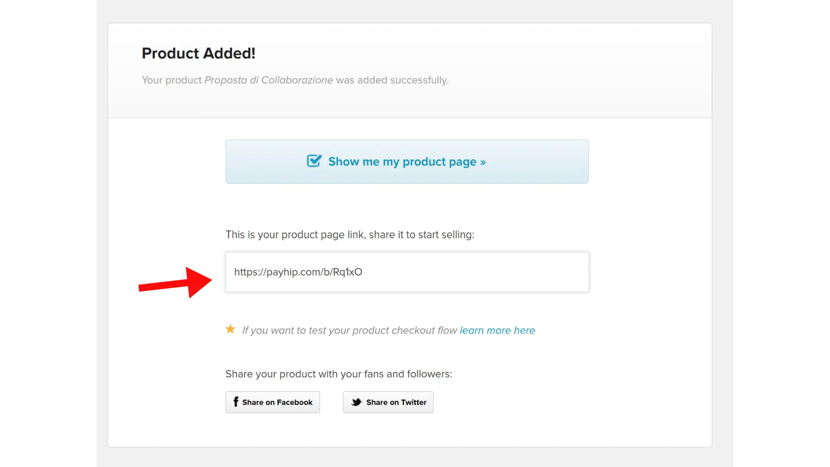The height and width of the screenshot is (467, 830).
Task: Click the Facebook 'f' logo icon
Action: (x=236, y=402)
